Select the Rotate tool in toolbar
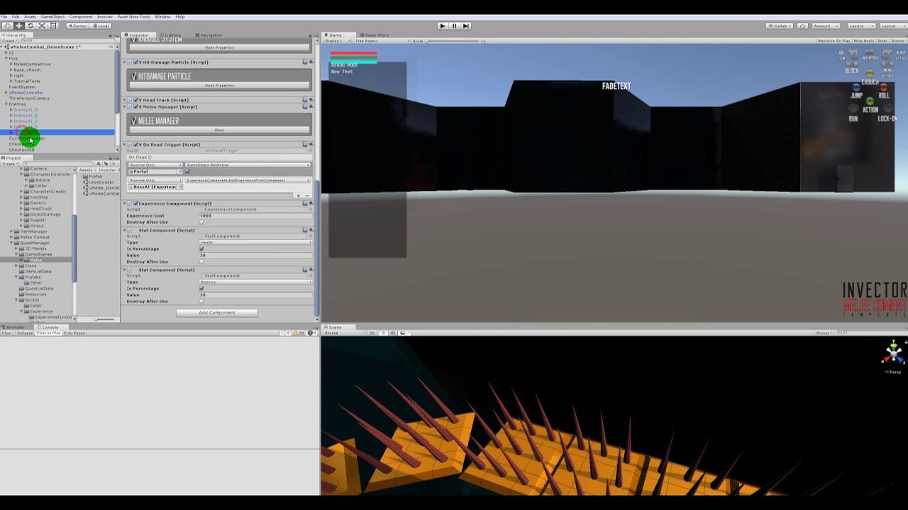 pyautogui.click(x=31, y=26)
